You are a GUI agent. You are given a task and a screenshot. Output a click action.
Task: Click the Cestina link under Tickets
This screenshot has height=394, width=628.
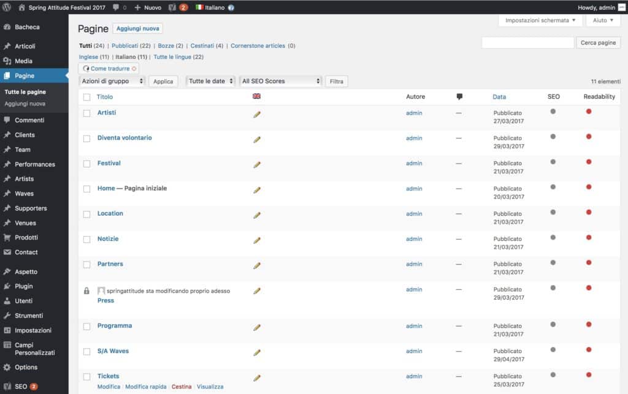(x=182, y=387)
